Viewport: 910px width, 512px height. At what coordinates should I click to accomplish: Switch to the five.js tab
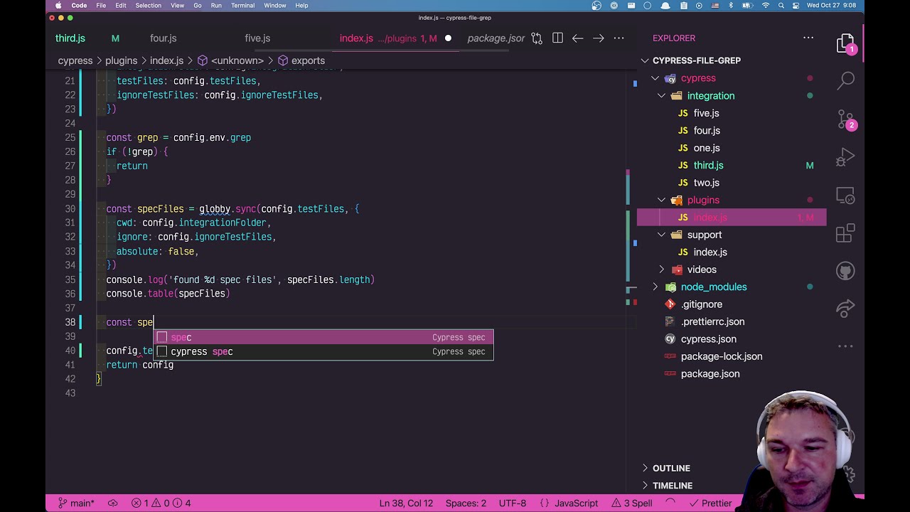tap(257, 38)
